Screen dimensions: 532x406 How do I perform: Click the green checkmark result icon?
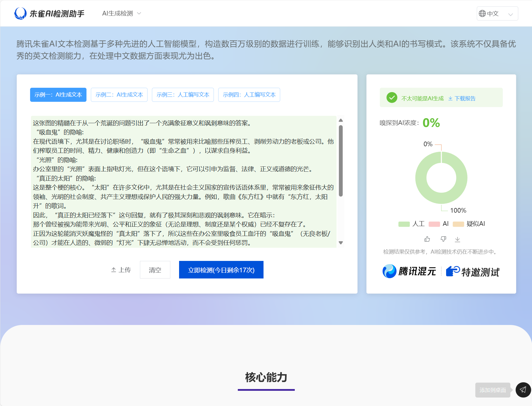point(392,98)
